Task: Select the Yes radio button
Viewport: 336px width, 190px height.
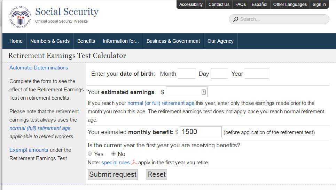Action: (x=90, y=154)
